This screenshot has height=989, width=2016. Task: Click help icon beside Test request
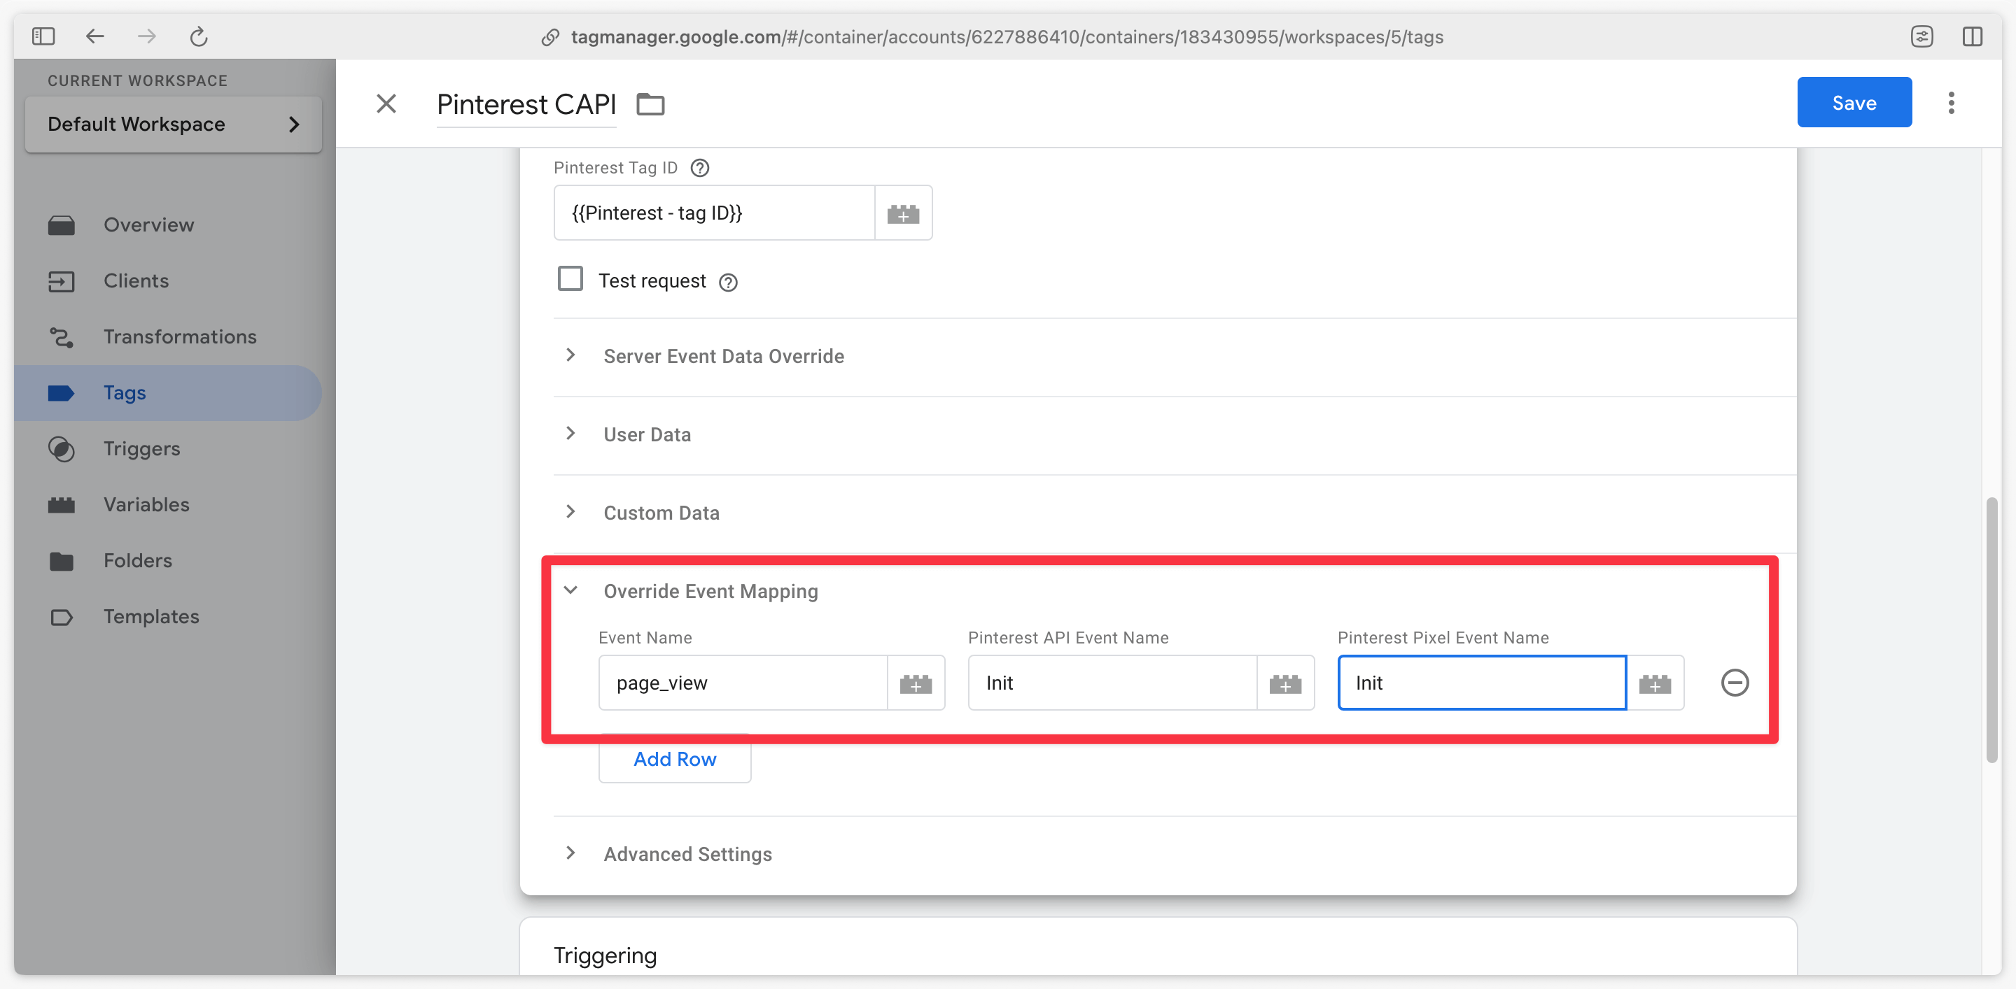(x=728, y=283)
